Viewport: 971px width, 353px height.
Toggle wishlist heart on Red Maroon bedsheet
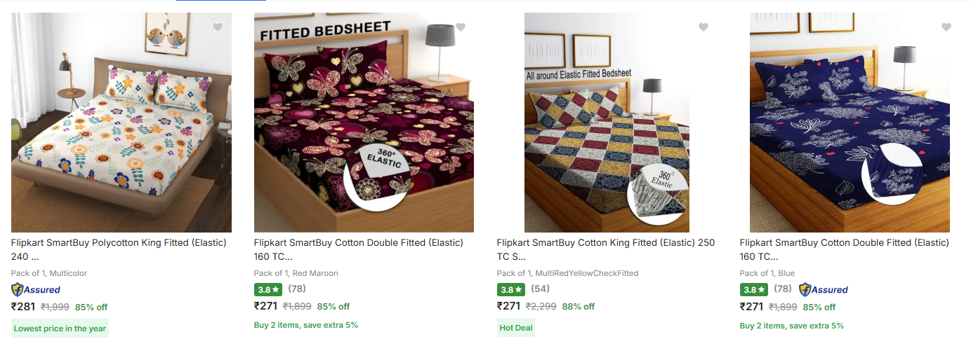click(461, 27)
